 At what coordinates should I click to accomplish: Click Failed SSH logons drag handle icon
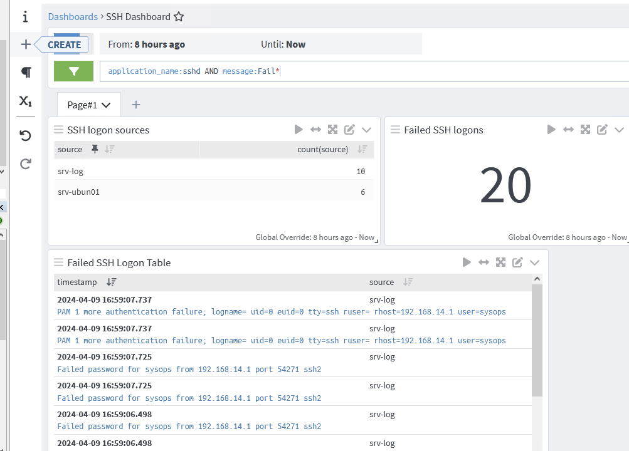pyautogui.click(x=395, y=130)
